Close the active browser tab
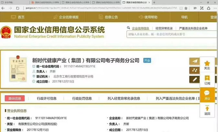The image size is (218, 132). tap(149, 3)
